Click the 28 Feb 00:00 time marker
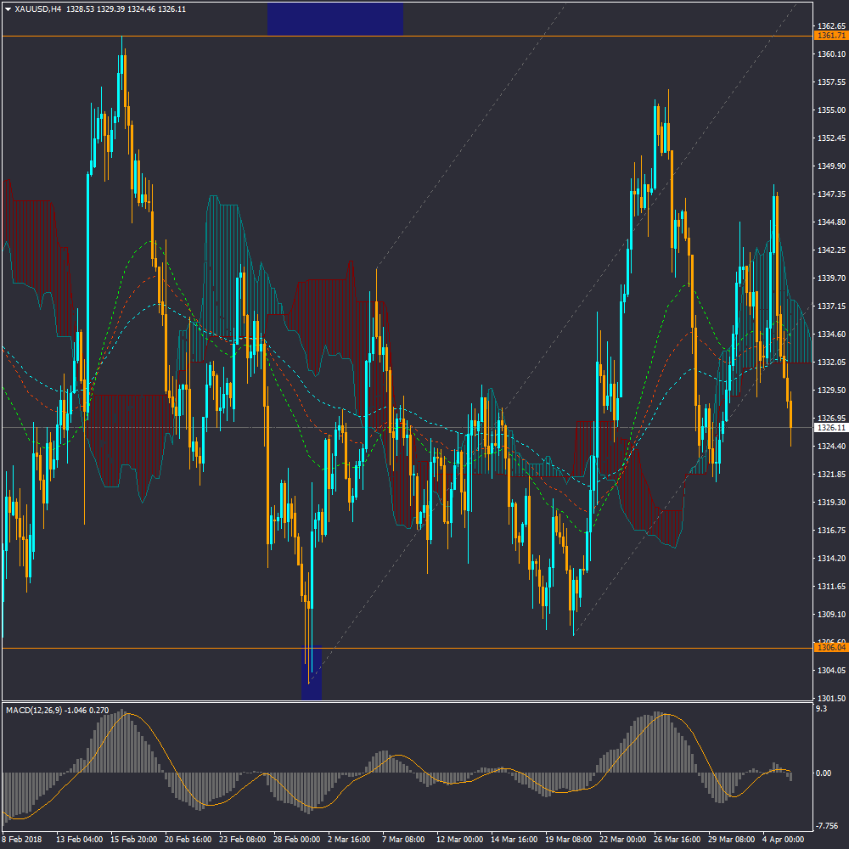This screenshot has height=849, width=849. (x=297, y=839)
